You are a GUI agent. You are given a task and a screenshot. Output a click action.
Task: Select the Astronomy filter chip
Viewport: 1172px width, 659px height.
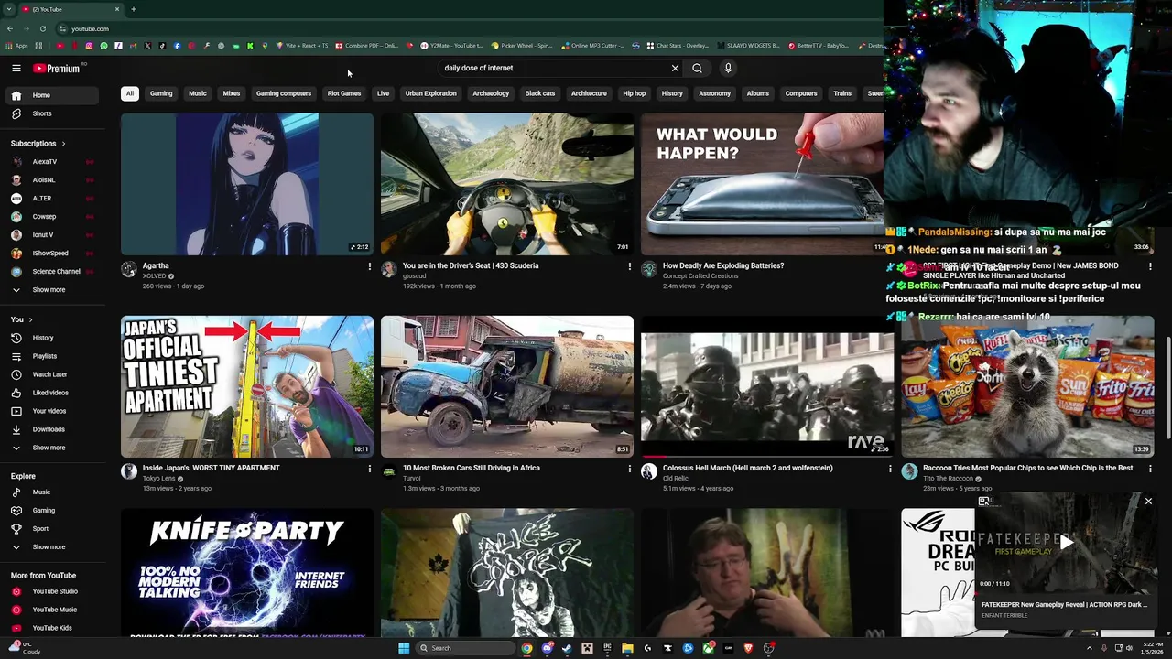click(715, 93)
